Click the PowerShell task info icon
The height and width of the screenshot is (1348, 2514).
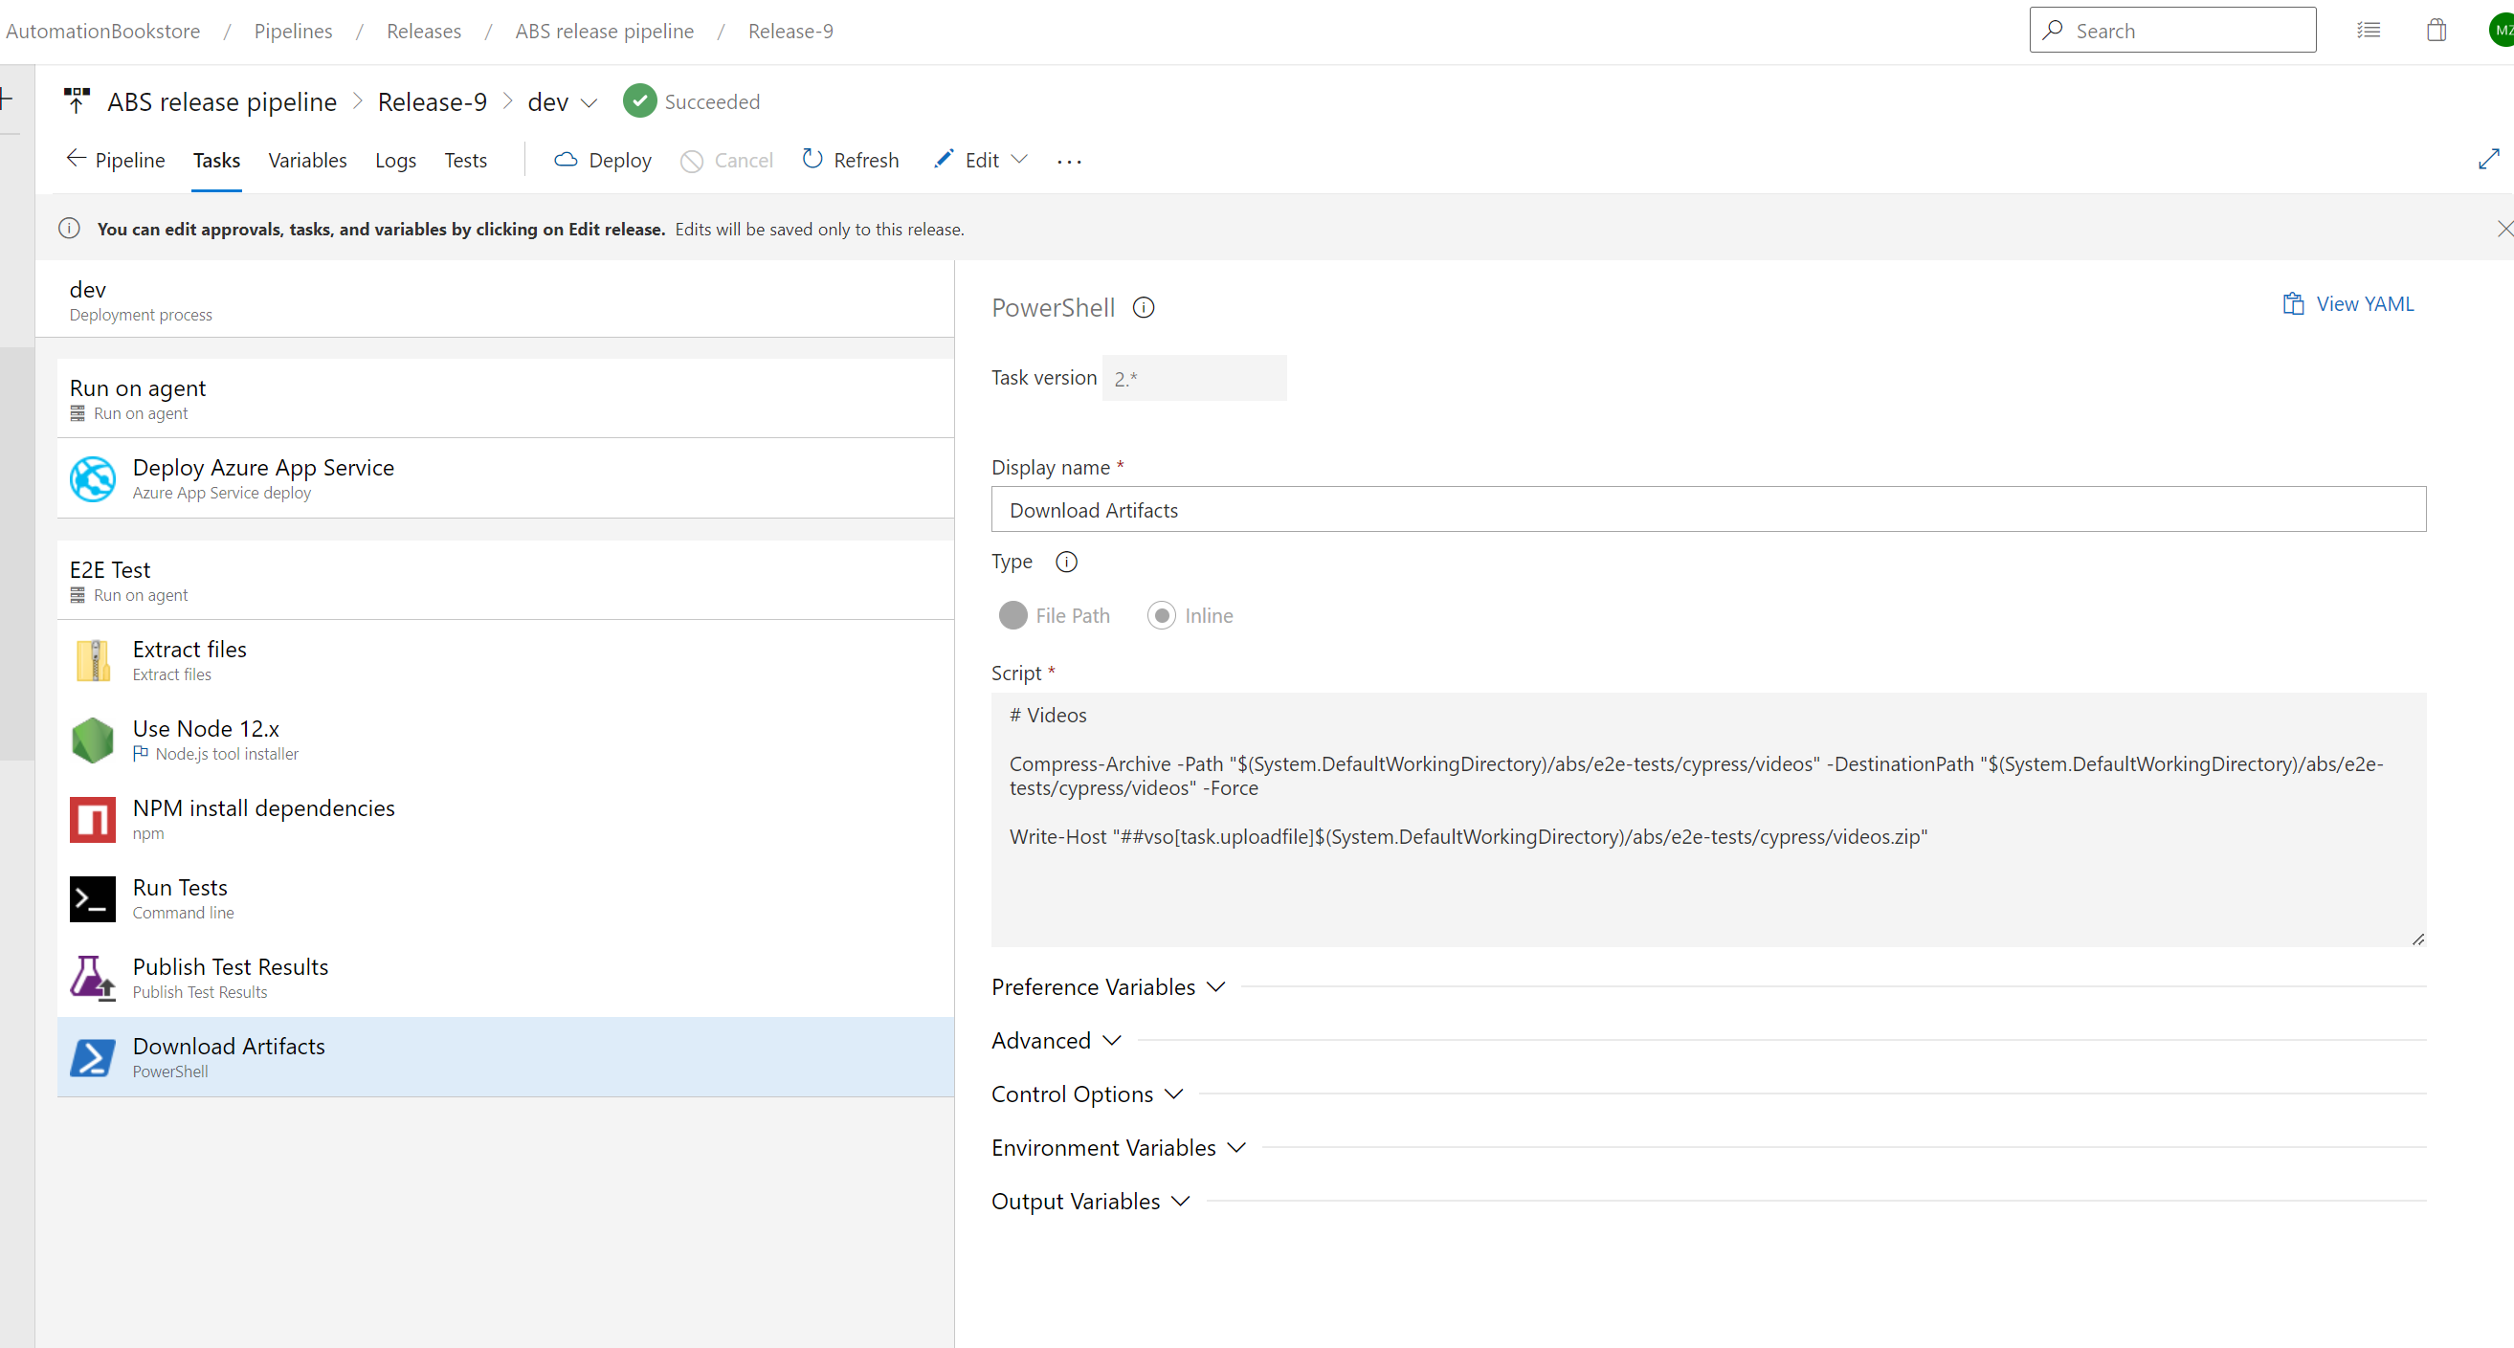click(1143, 308)
